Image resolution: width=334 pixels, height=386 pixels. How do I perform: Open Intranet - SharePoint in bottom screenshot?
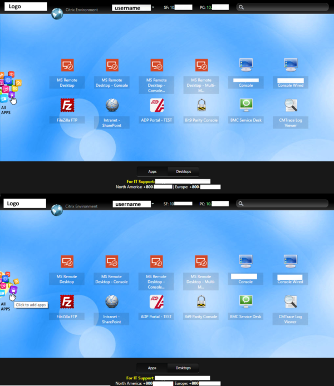click(x=112, y=301)
